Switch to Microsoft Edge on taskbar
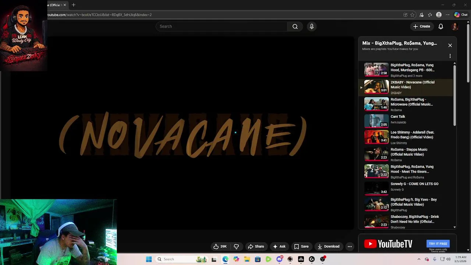This screenshot has height=265, width=471. [225, 259]
